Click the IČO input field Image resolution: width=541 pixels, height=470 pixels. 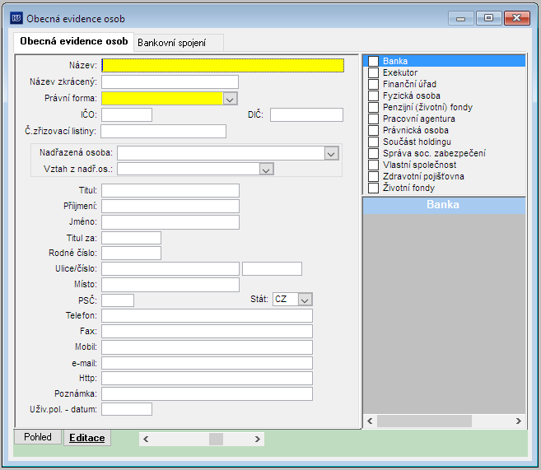click(127, 115)
